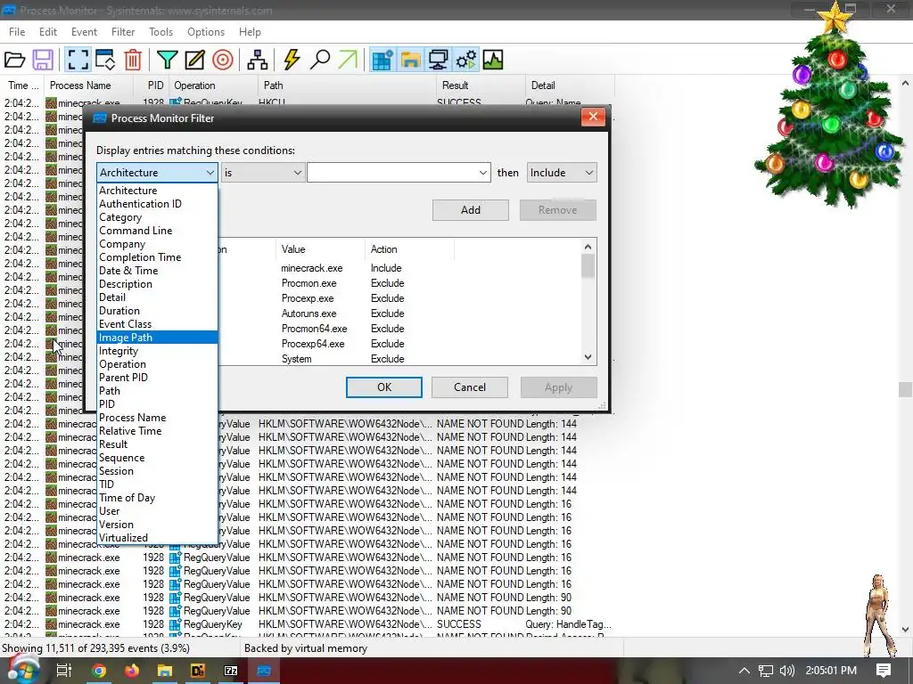Select Image Path in the dropdown list
Viewport: 913px width, 684px height.
click(x=157, y=338)
